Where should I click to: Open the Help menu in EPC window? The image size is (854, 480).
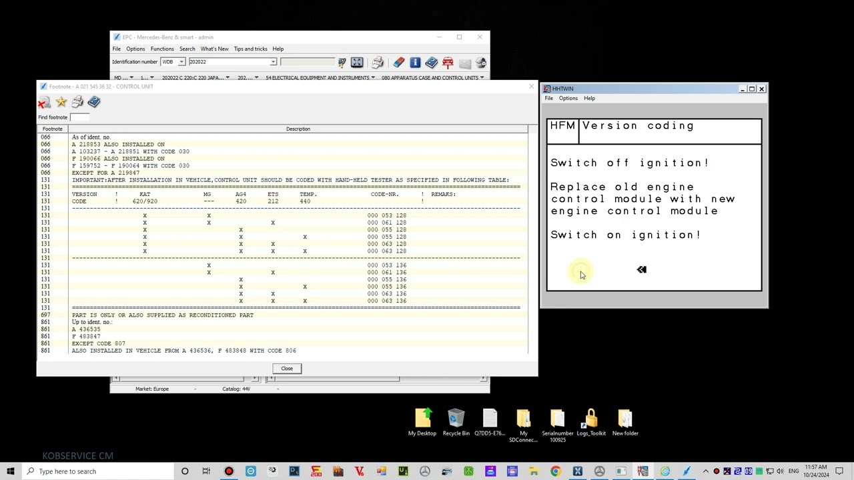pyautogui.click(x=278, y=49)
